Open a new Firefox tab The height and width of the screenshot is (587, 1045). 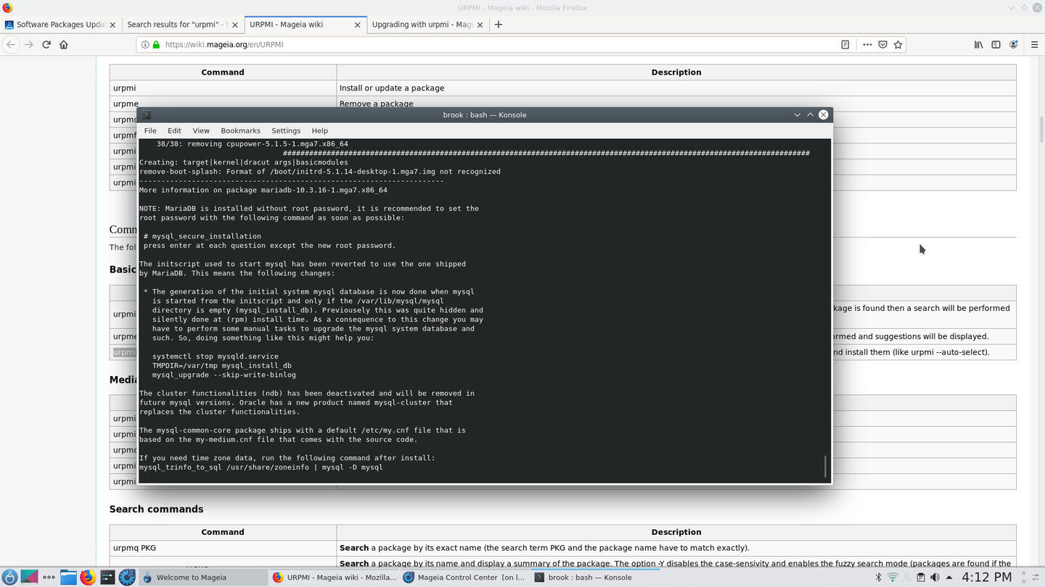[499, 24]
